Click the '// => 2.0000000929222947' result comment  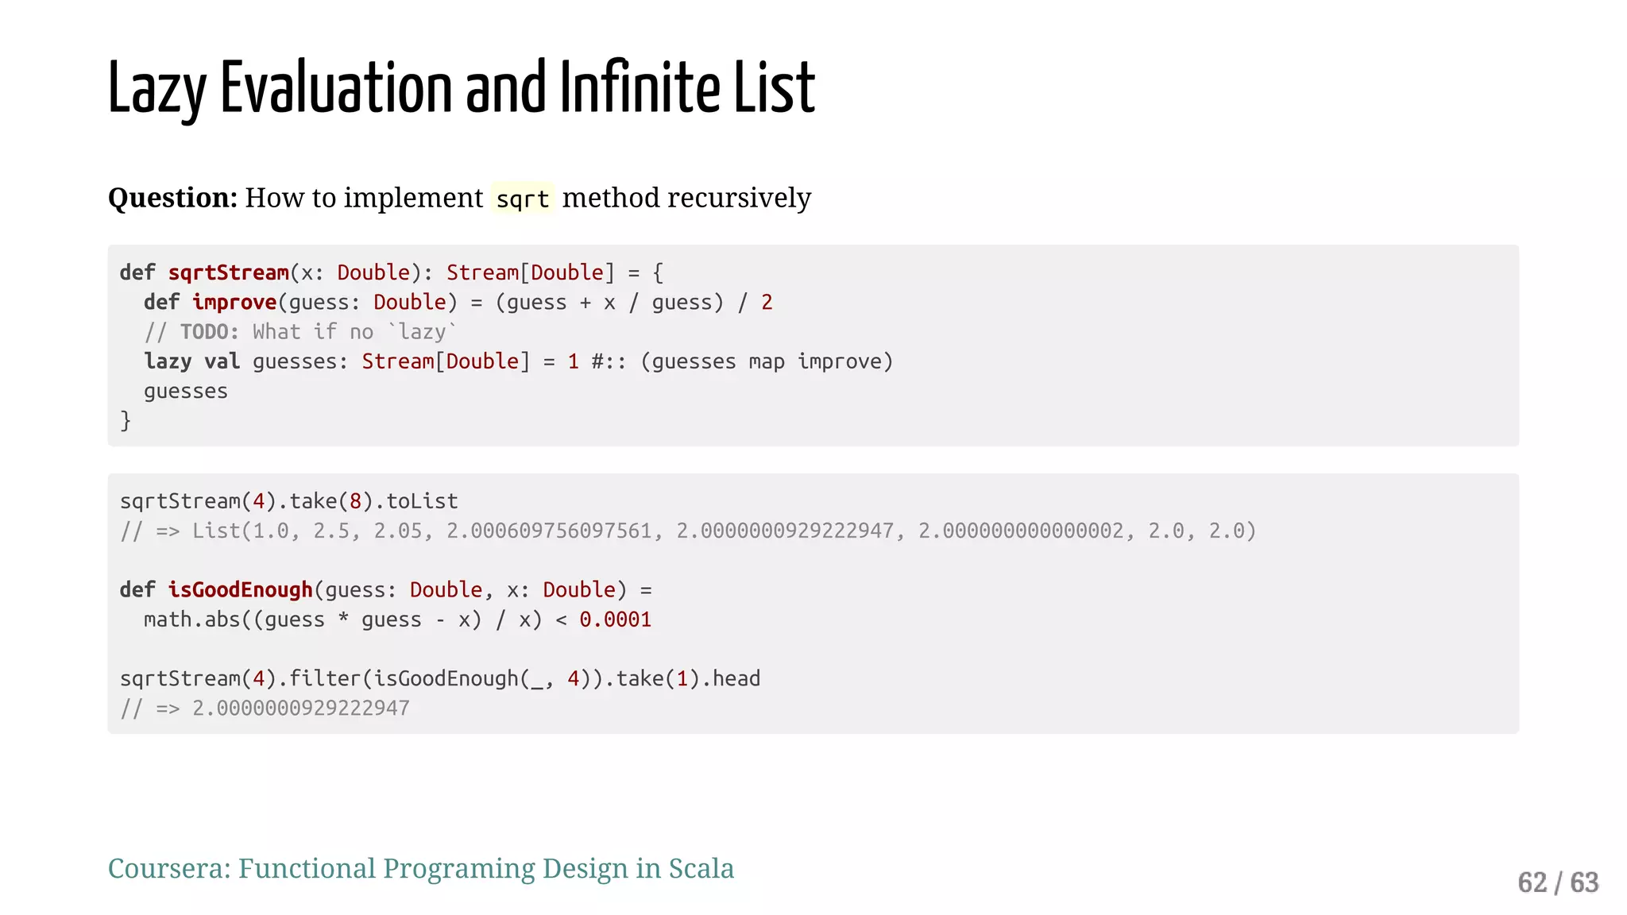pos(265,708)
